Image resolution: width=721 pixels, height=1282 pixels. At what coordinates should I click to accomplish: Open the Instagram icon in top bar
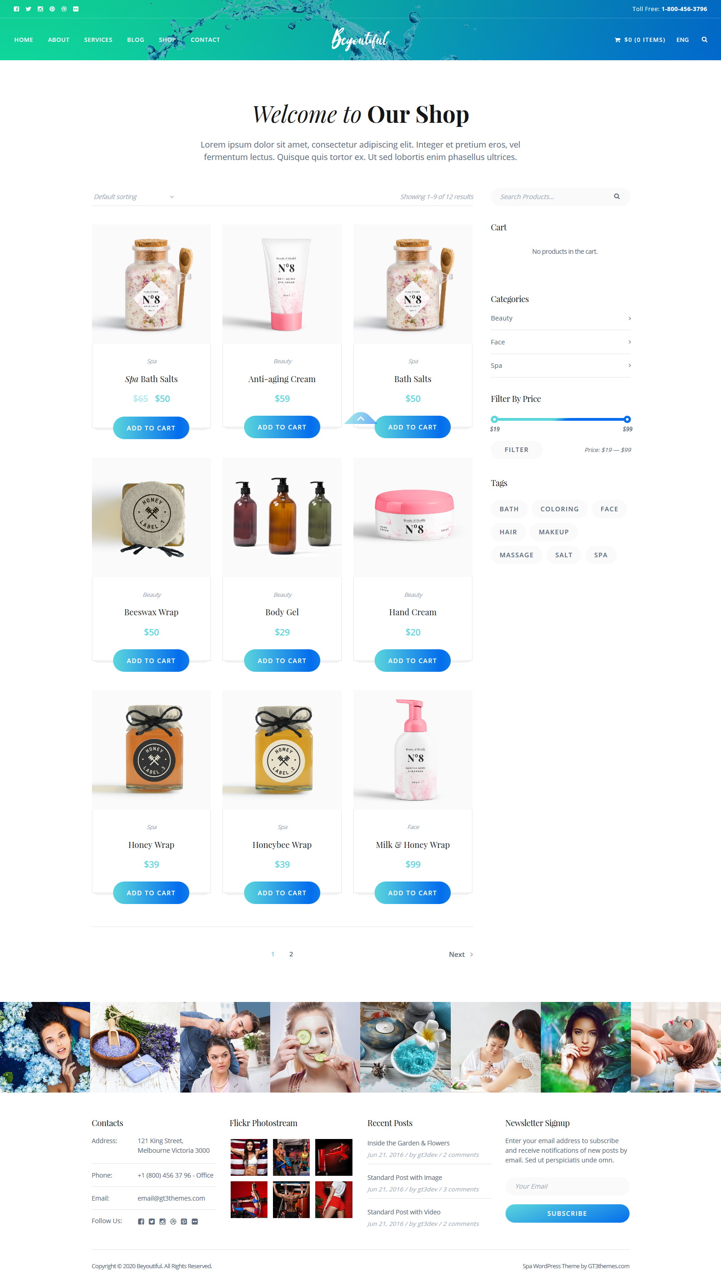point(40,9)
